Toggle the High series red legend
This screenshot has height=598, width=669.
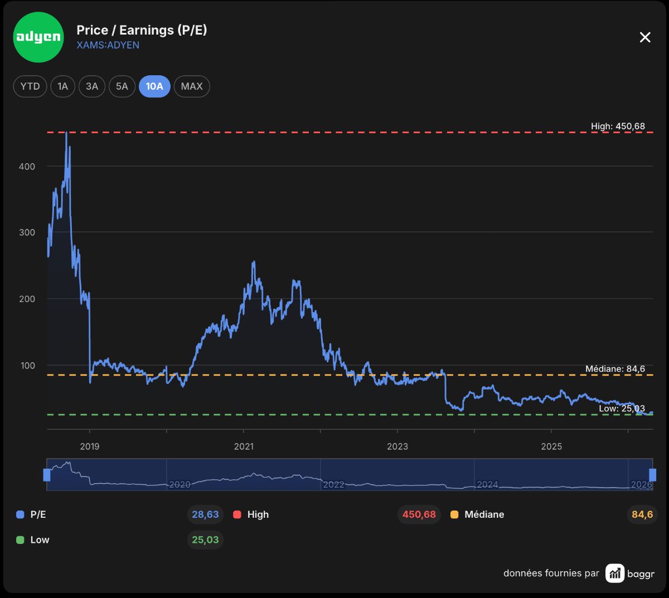pos(237,514)
